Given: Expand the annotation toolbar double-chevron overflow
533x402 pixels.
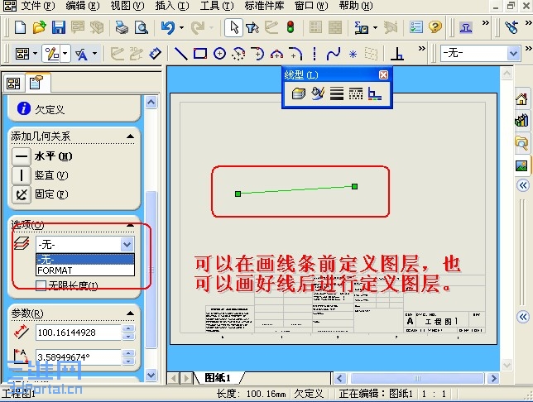Looking at the screenshot, I should [421, 49].
